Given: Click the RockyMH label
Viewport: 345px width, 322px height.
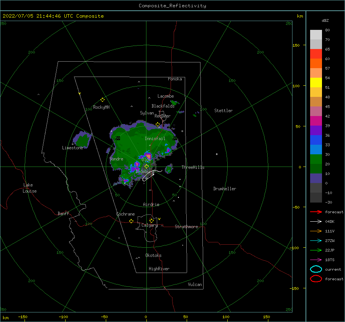Looking at the screenshot, I should tap(101, 107).
